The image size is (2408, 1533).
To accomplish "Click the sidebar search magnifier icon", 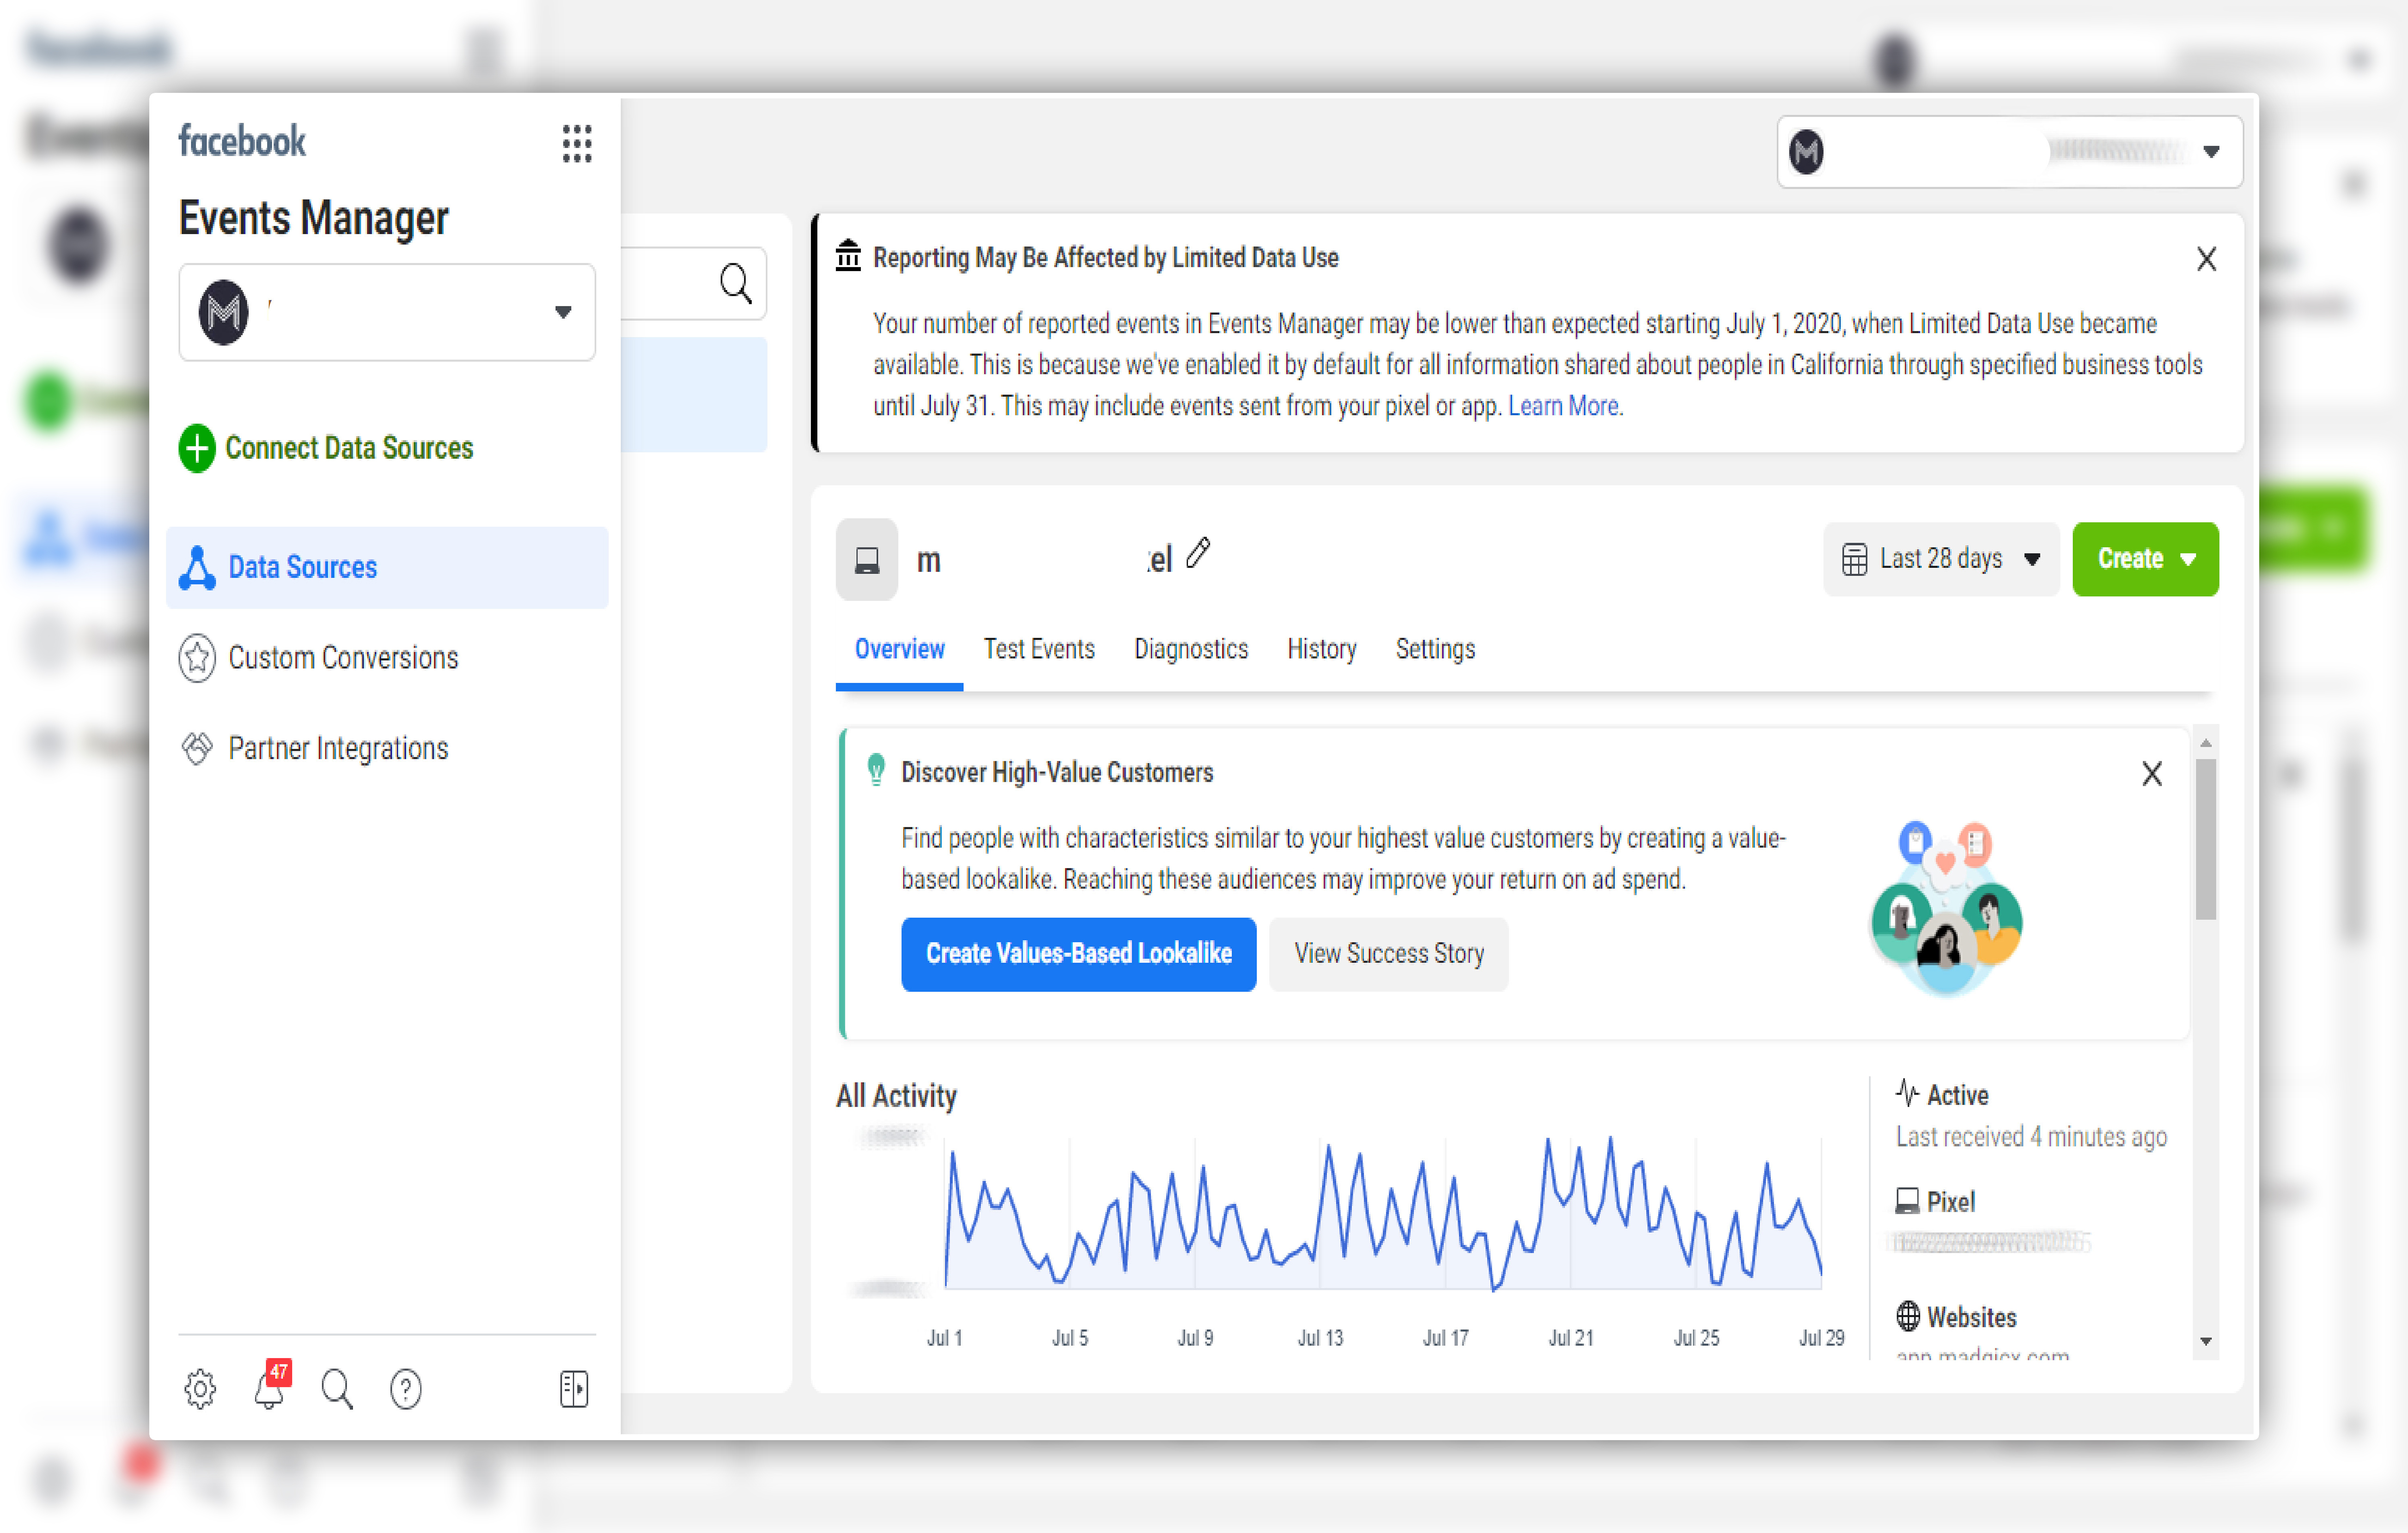I will [x=337, y=1388].
